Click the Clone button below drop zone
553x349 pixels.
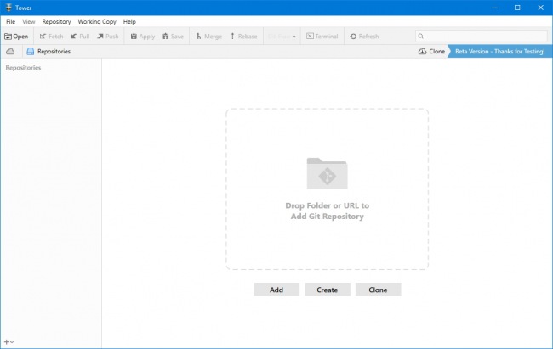(378, 290)
